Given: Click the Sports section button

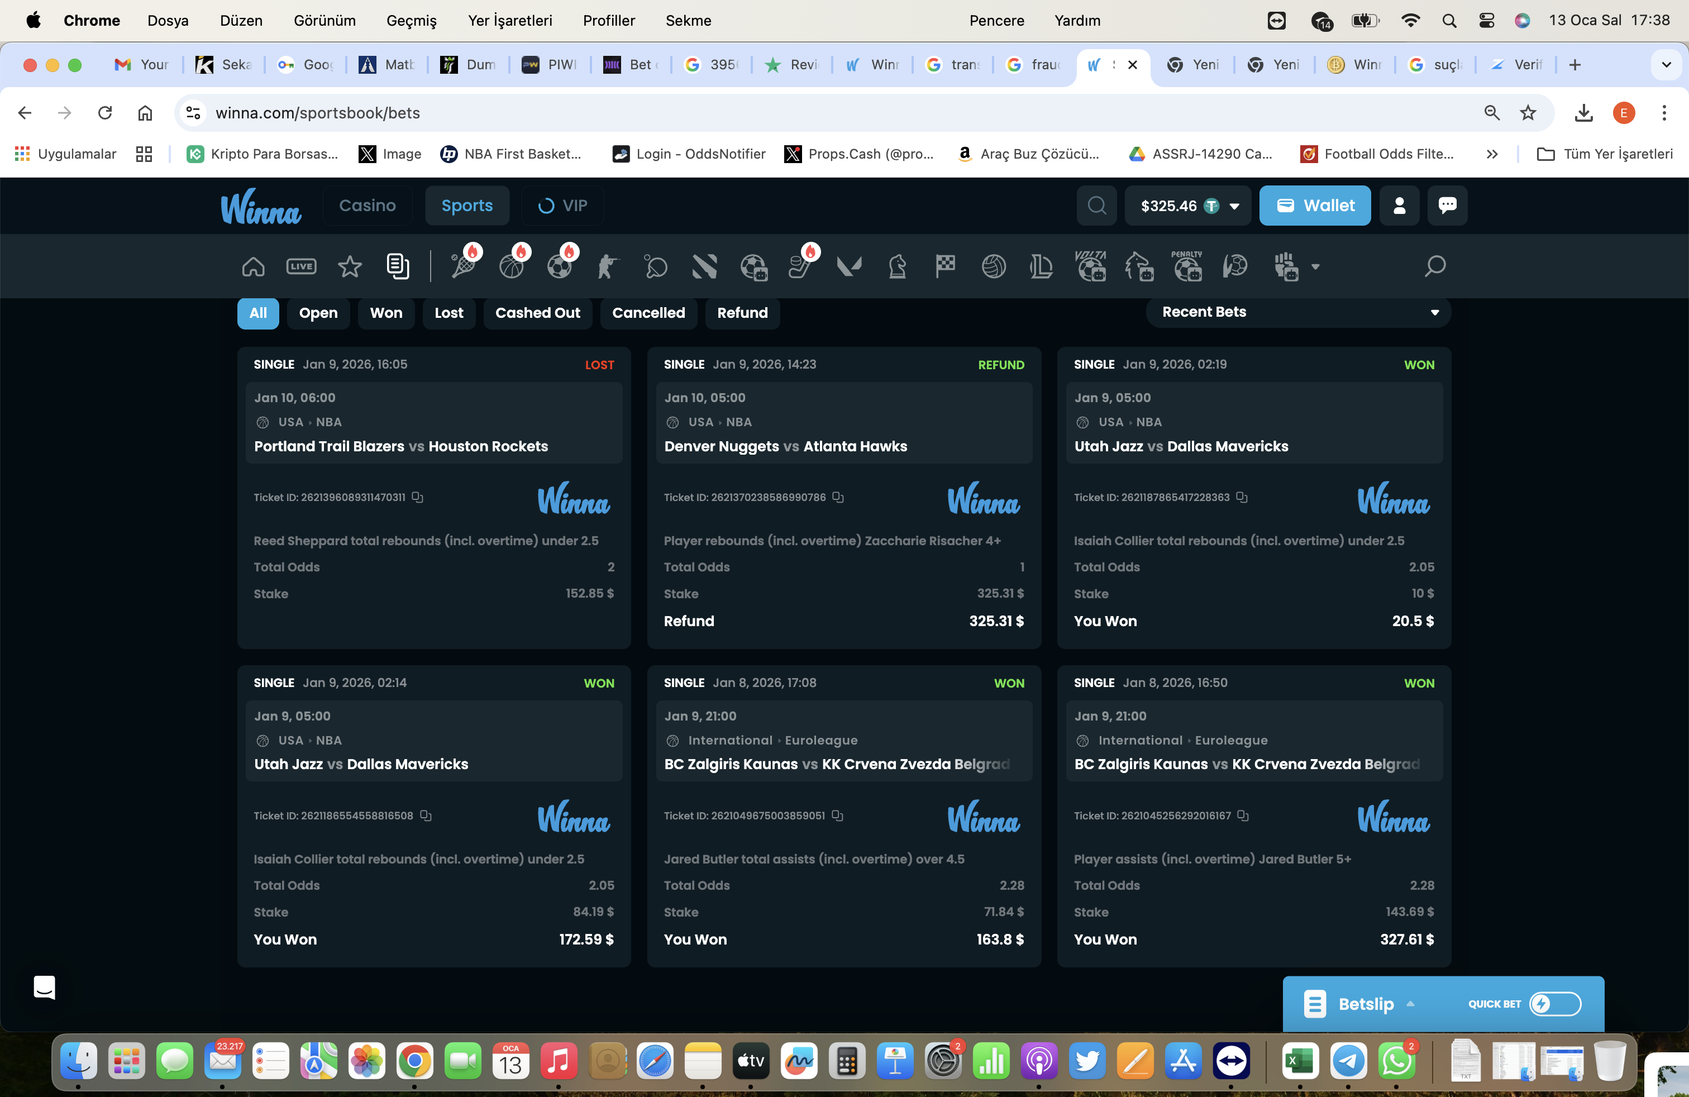Looking at the screenshot, I should pyautogui.click(x=466, y=206).
